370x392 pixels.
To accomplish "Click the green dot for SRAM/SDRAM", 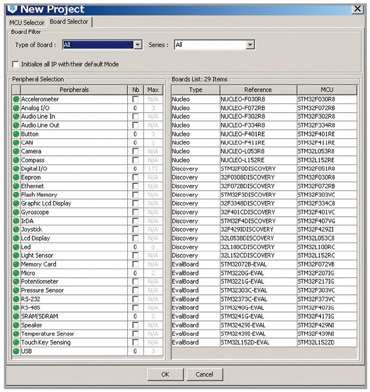I will 16,317.
